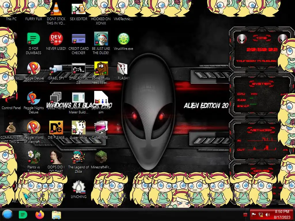
Task: Open the ISRAEL SPY network icon
Action: (56, 69)
